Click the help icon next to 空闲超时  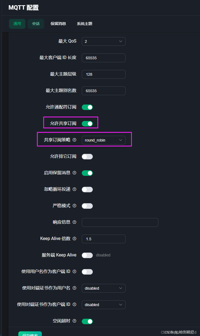click(75, 321)
